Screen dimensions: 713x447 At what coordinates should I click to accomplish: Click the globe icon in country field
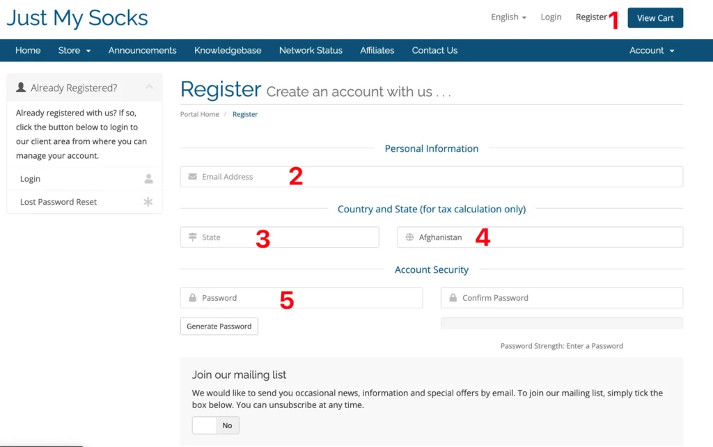409,237
